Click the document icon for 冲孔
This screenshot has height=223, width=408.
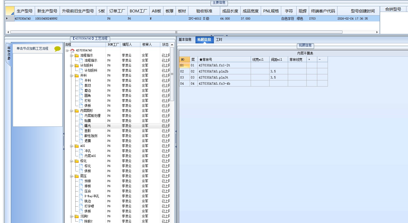point(81,151)
